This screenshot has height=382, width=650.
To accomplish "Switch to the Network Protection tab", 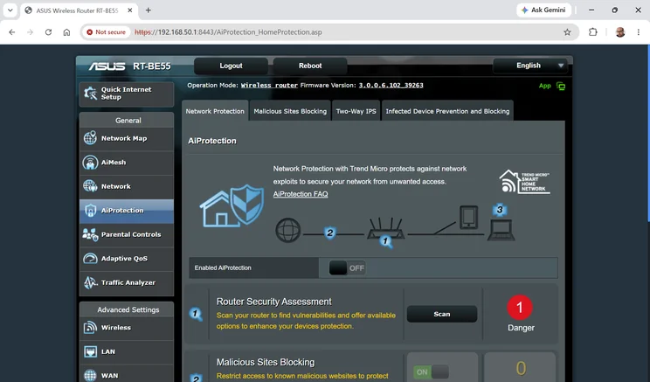I will pyautogui.click(x=215, y=111).
